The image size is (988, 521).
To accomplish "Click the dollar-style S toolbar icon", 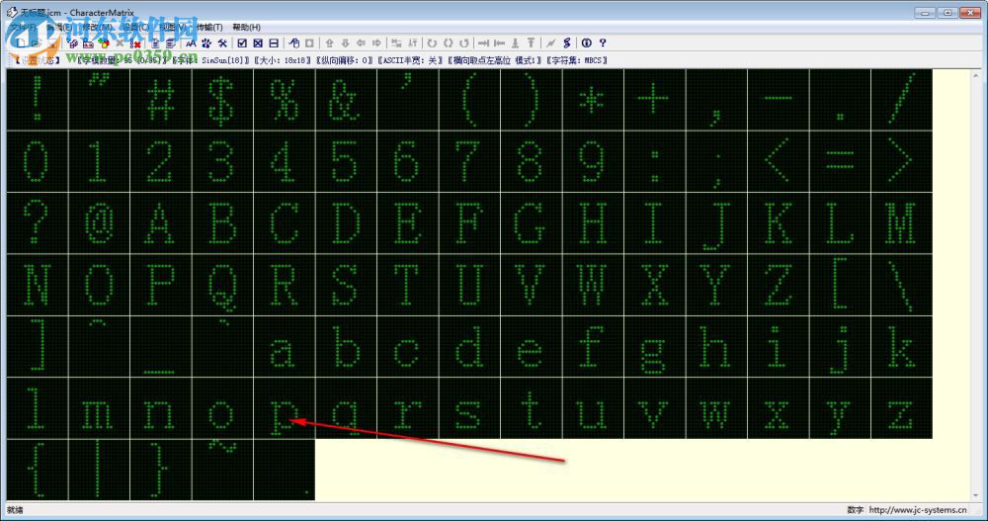I will coord(566,43).
